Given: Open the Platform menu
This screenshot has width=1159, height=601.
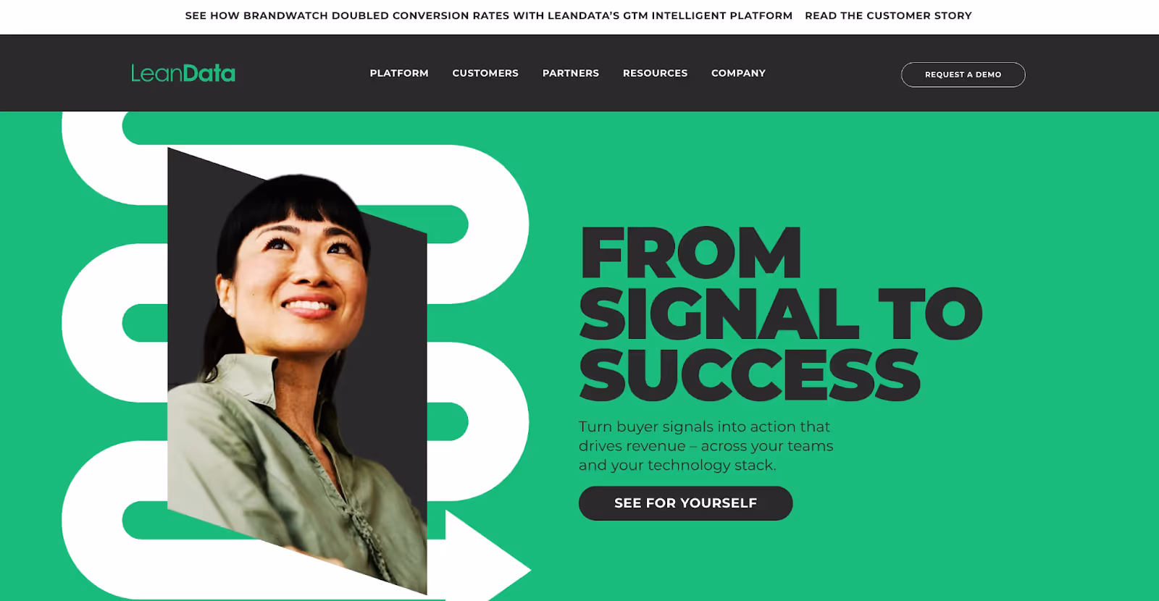Looking at the screenshot, I should [399, 73].
